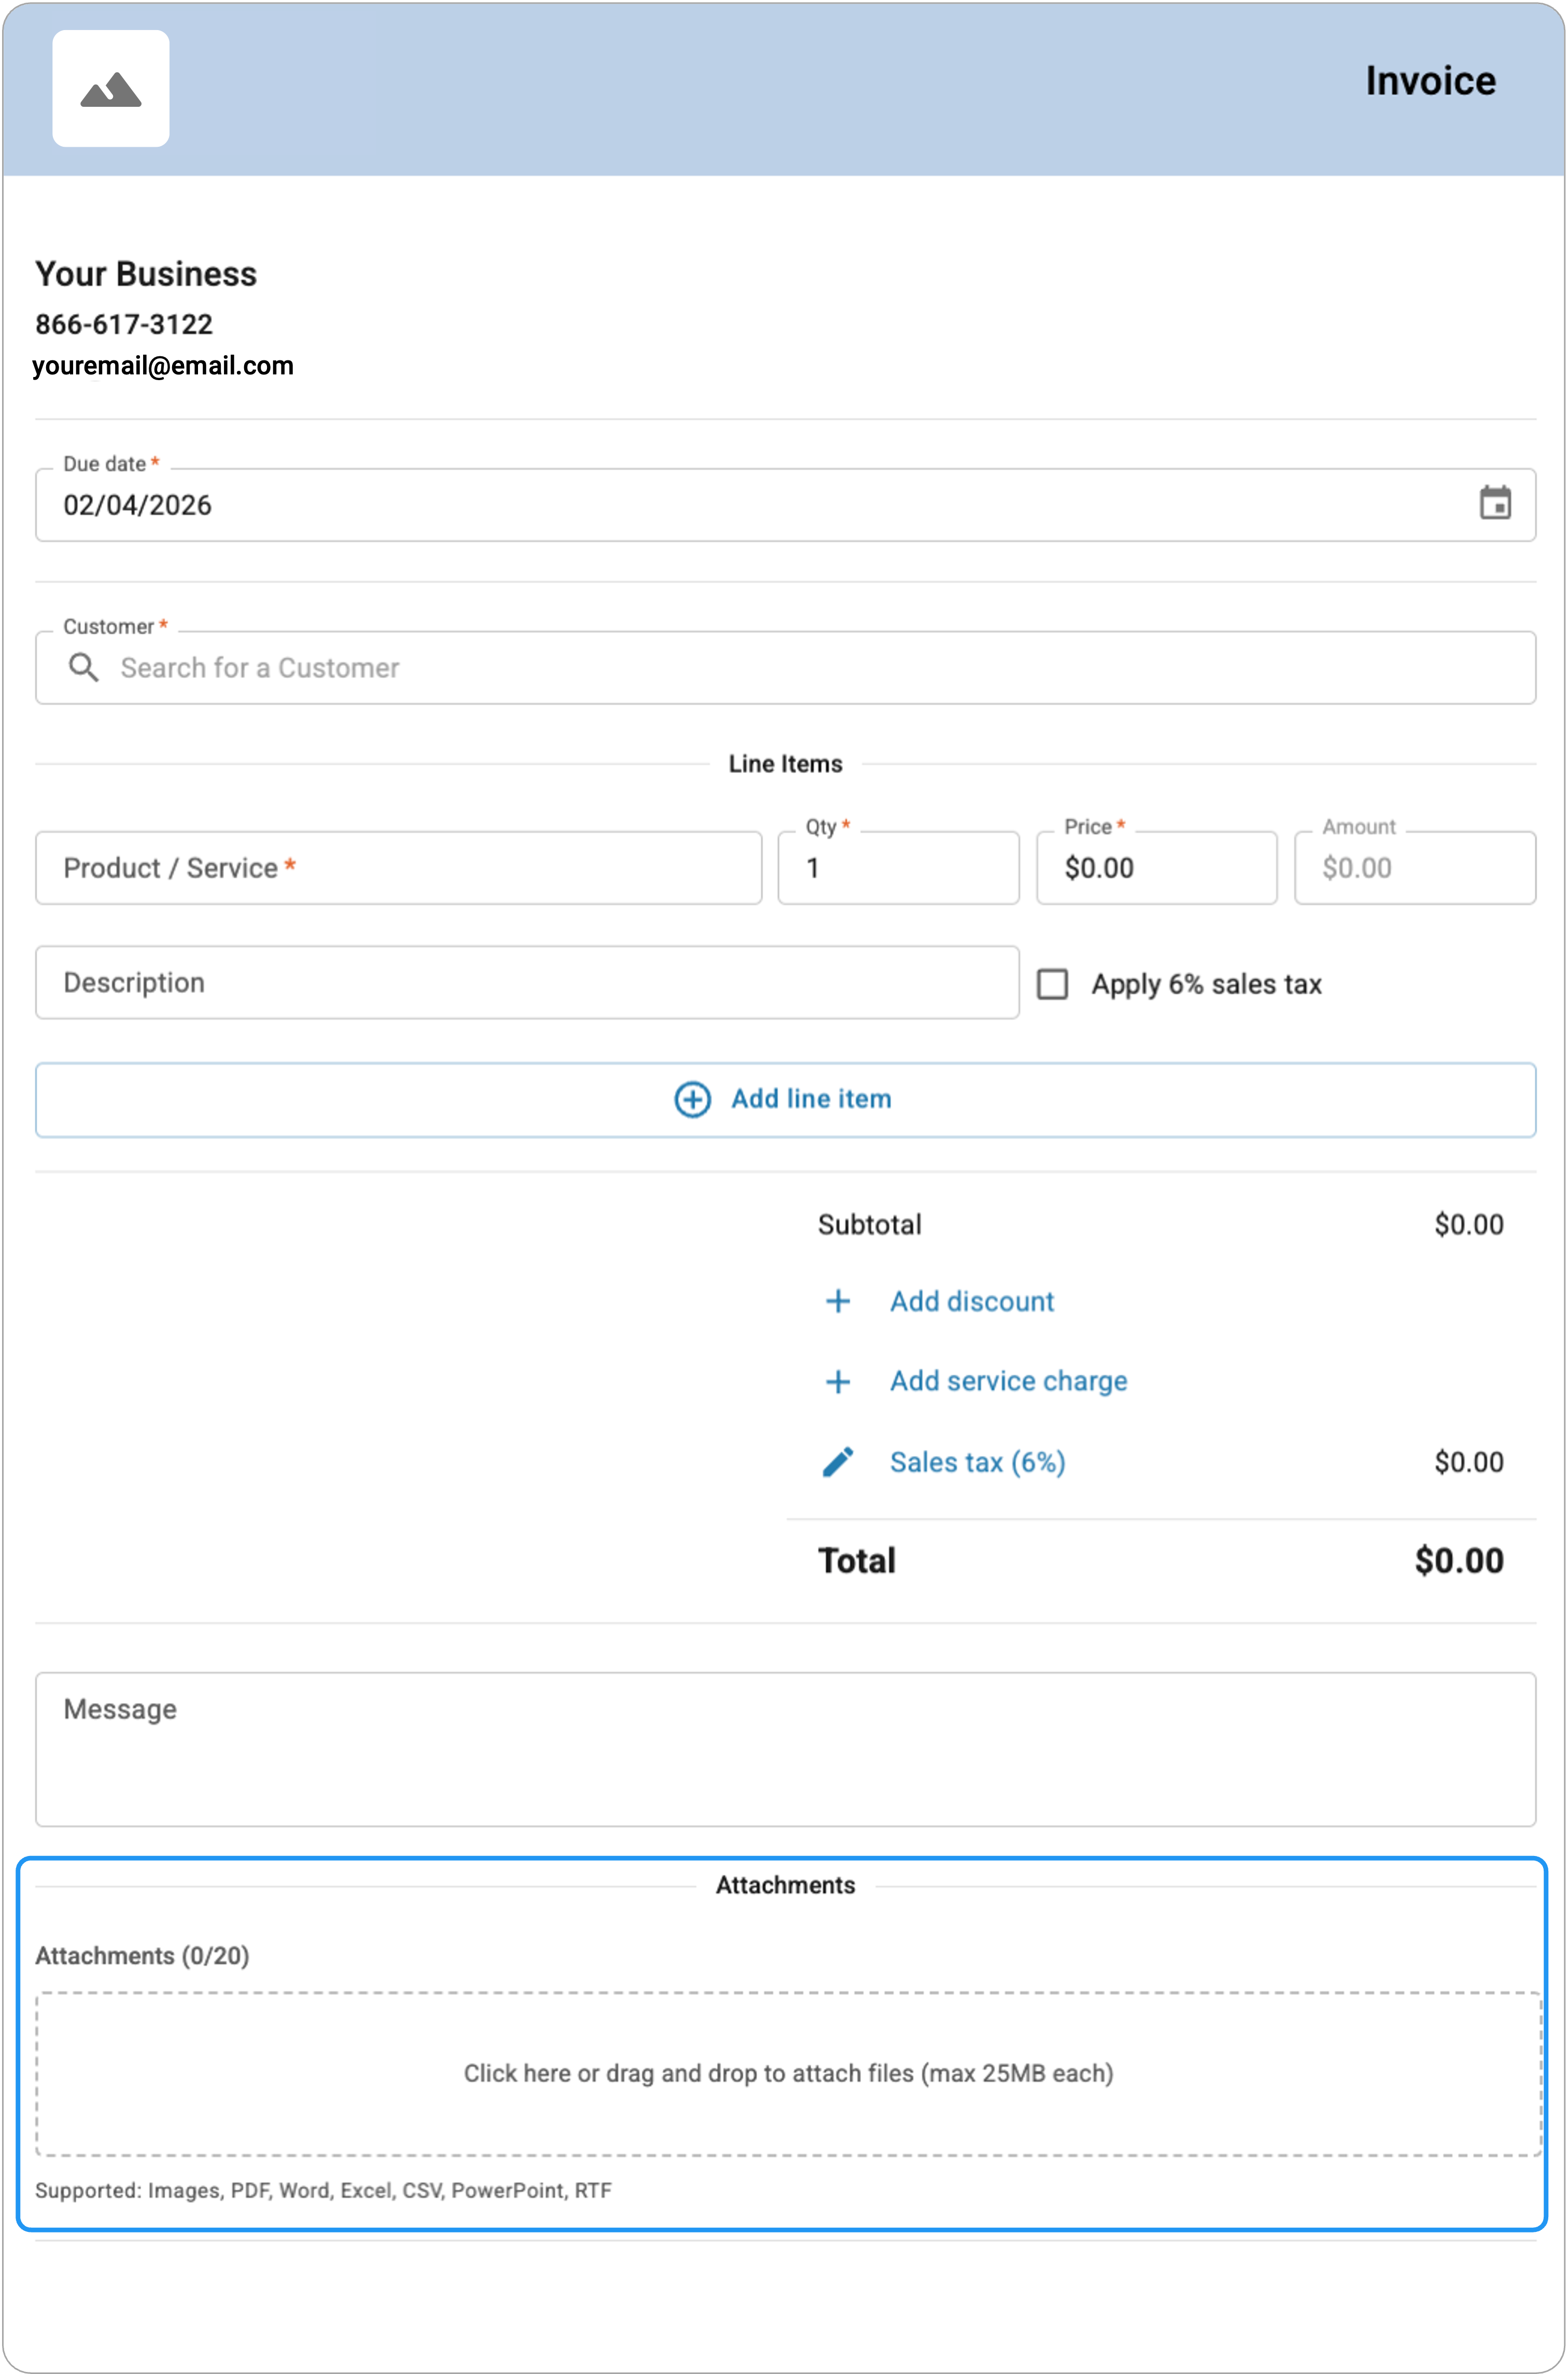Click the Add line item button

pos(785,1100)
